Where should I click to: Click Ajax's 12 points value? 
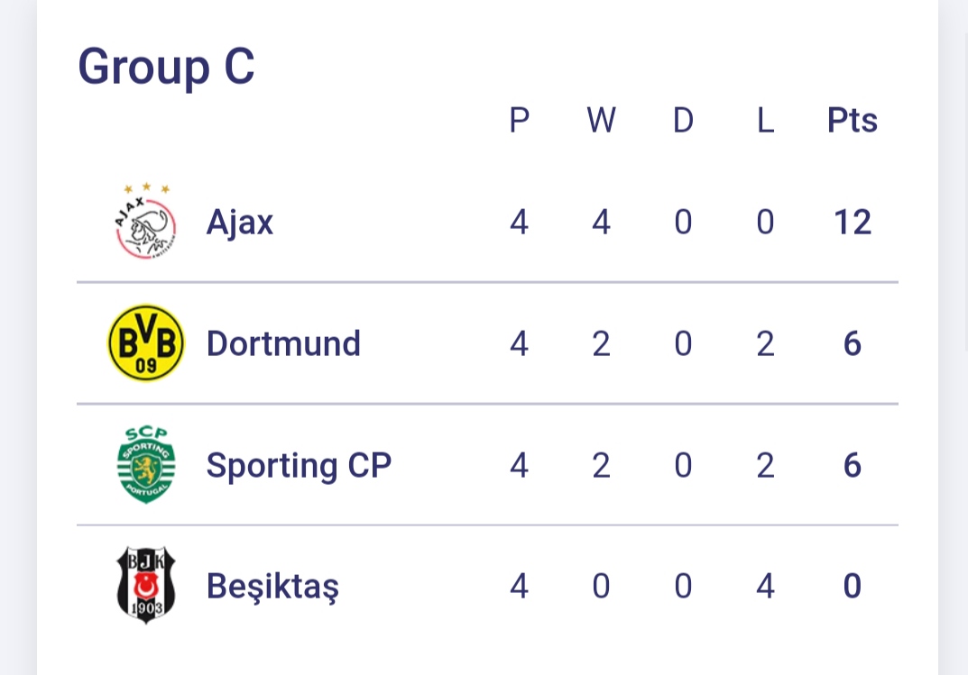852,222
